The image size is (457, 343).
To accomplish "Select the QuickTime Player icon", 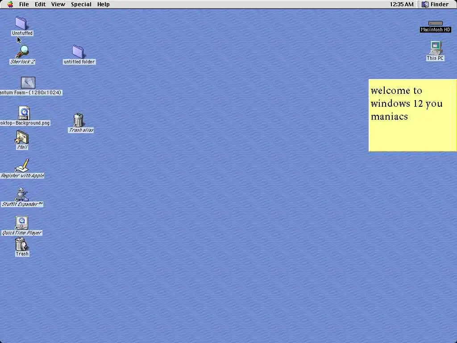I will pos(22,223).
